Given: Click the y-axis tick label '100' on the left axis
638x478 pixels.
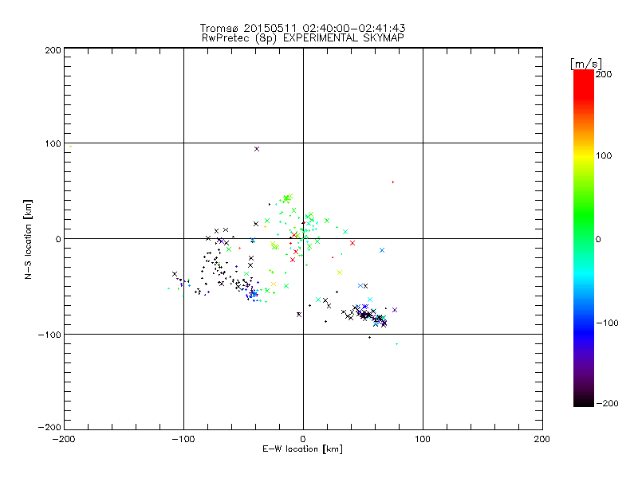Looking at the screenshot, I should pyautogui.click(x=53, y=143).
